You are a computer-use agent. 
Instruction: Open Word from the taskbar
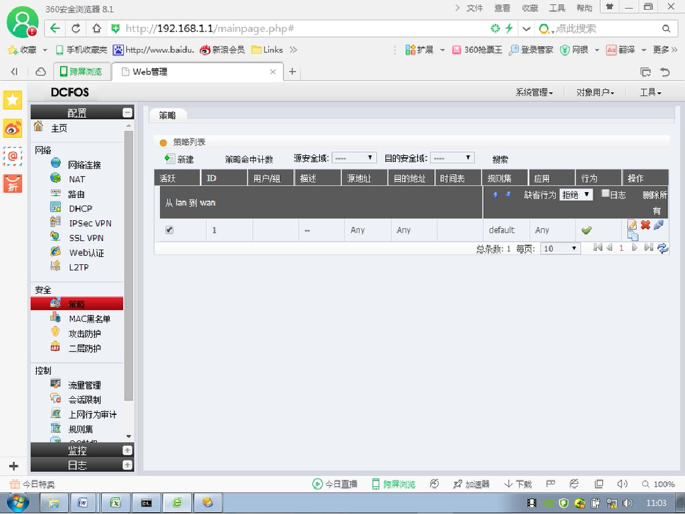point(83,503)
